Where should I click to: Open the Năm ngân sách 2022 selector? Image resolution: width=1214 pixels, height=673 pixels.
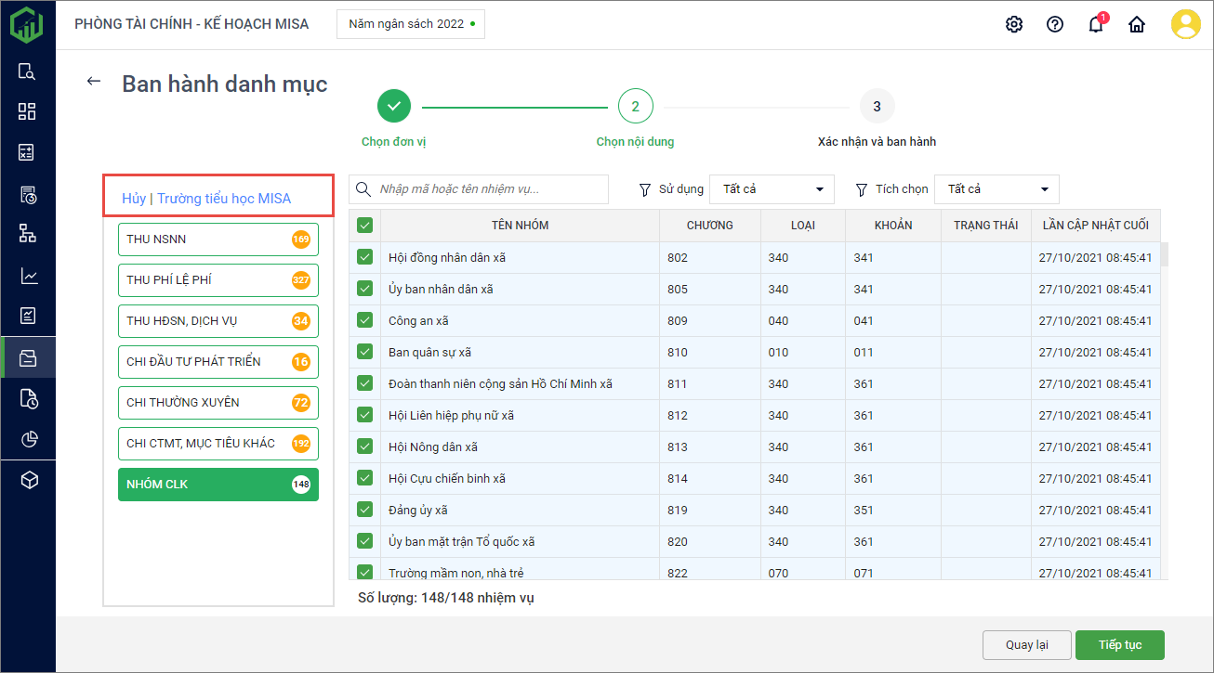click(411, 24)
